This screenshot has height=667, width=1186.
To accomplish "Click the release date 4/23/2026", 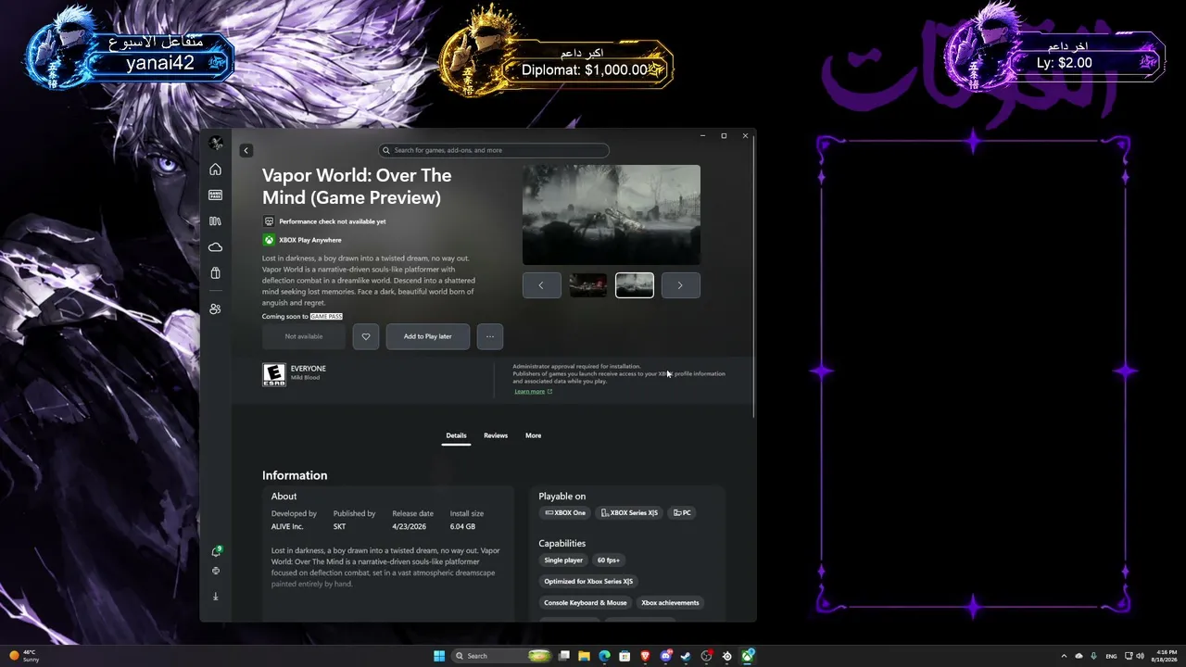I will pyautogui.click(x=408, y=526).
